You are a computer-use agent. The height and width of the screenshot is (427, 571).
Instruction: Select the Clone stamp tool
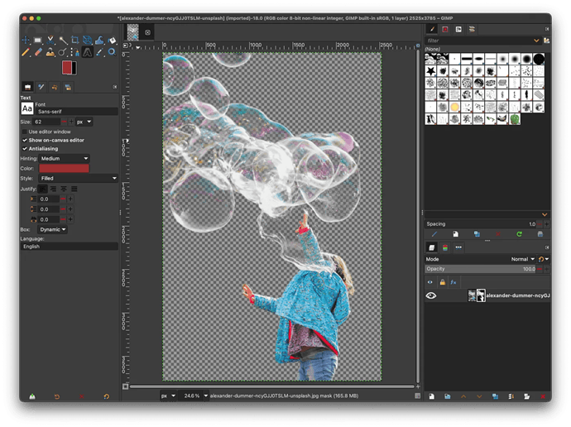[x=50, y=52]
